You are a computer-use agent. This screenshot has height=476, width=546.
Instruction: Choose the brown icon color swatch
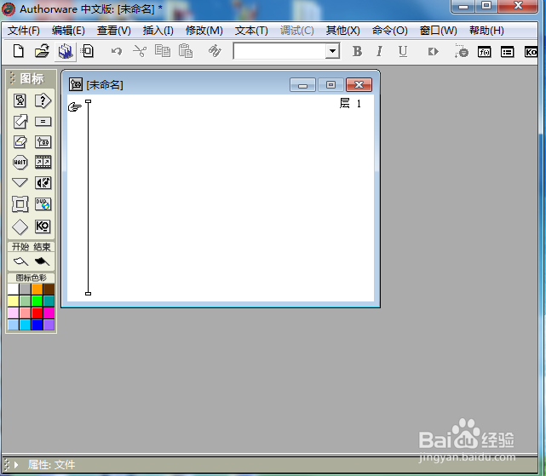[49, 289]
